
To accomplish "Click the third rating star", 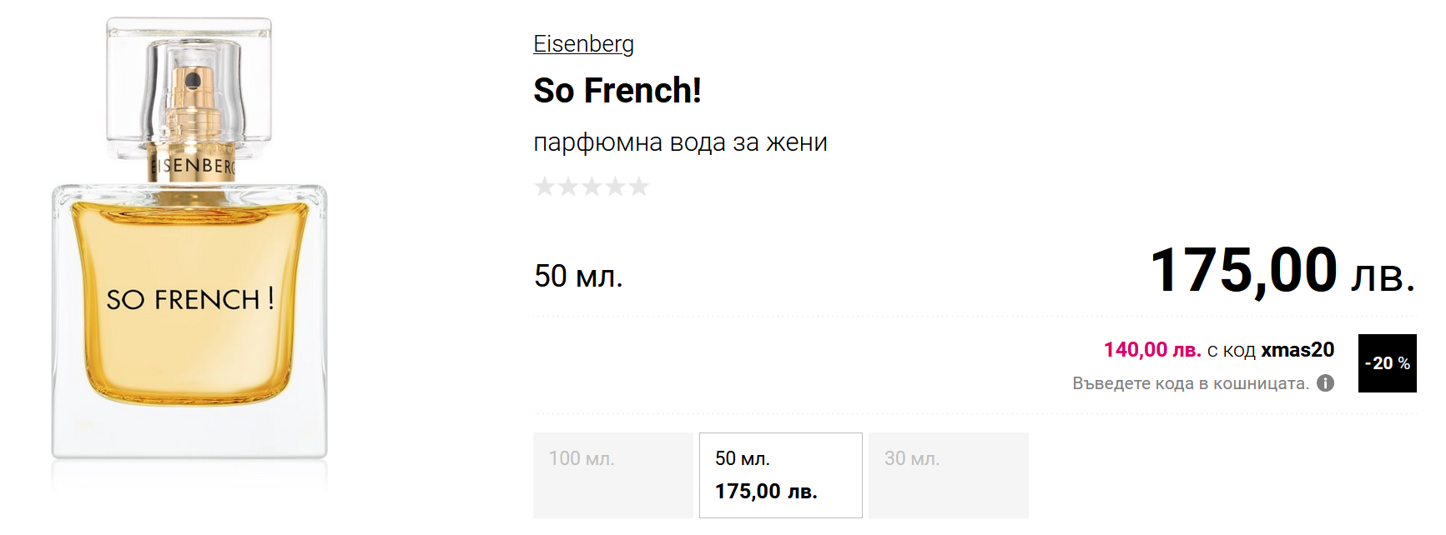I will 592,187.
